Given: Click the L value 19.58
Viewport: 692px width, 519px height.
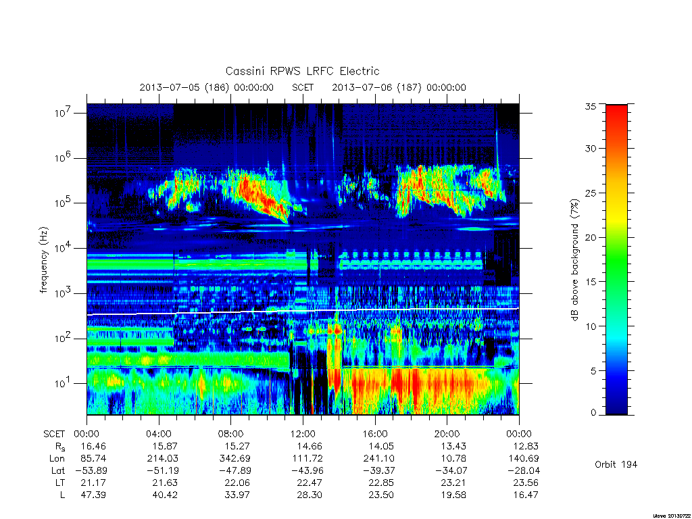Looking at the screenshot, I should pos(453,495).
